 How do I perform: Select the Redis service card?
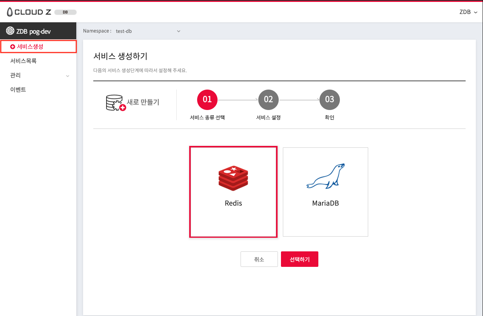[x=233, y=192]
